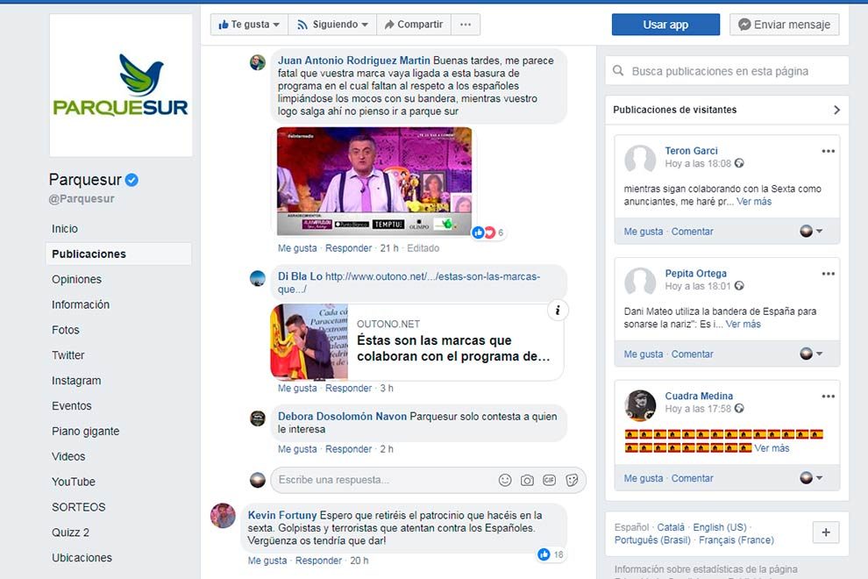Open Debora Dosolomón Navon's avatar
Image resolution: width=868 pixels, height=579 pixels.
(x=258, y=418)
